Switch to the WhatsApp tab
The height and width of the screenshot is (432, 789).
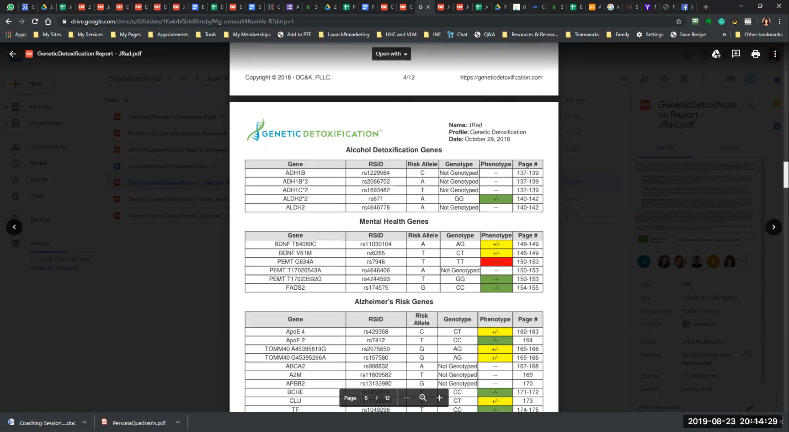point(11,7)
